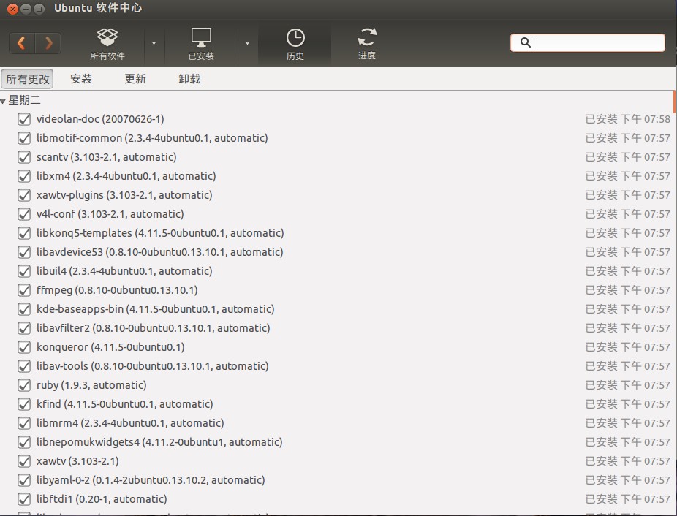Toggle the checkbox for libmotif-common

click(x=24, y=138)
